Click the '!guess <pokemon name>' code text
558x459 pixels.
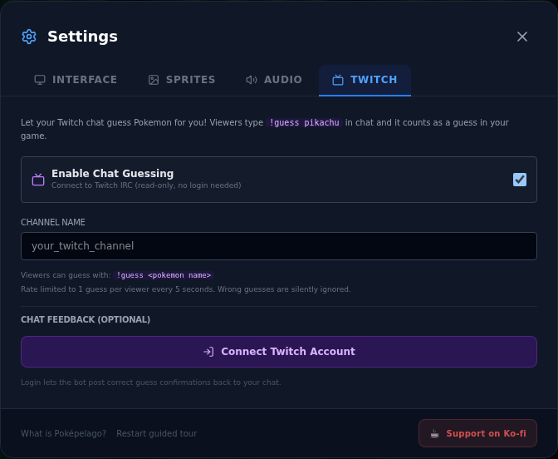(x=164, y=275)
